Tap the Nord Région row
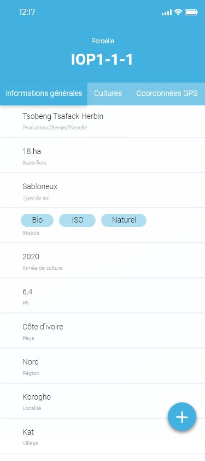Screen dimensions: 205x461 click(x=102, y=366)
